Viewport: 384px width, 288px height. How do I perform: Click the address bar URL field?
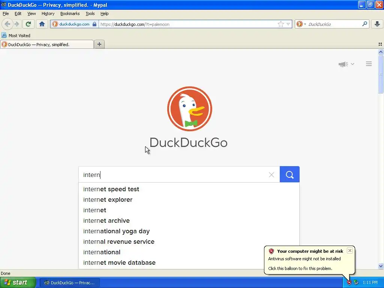pos(187,24)
